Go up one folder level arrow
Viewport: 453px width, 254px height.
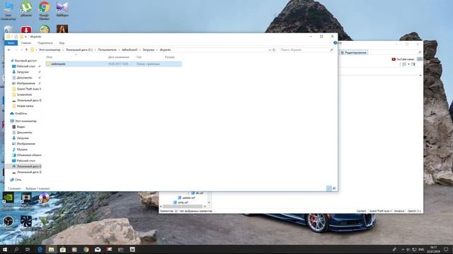[27, 50]
